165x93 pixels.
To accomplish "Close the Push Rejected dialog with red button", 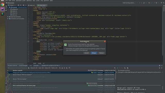I will click(x=105, y=41).
